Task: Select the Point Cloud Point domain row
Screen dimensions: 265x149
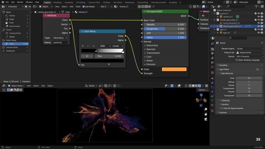Action: click(15, 44)
